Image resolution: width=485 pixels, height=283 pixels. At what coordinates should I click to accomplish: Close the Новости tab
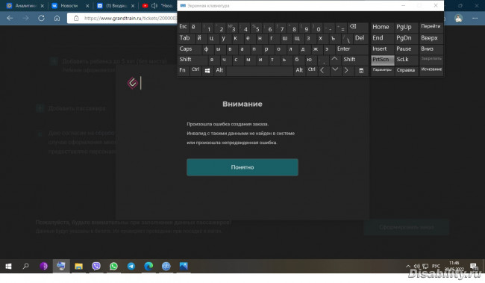pos(87,5)
